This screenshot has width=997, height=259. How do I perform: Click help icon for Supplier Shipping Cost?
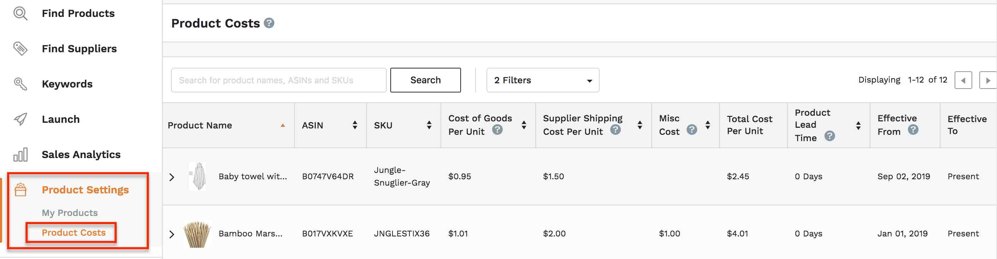(x=616, y=130)
